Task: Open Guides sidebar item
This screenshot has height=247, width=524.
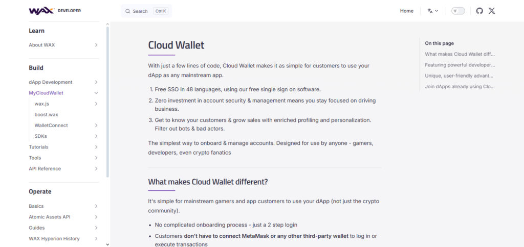Action: [37, 228]
